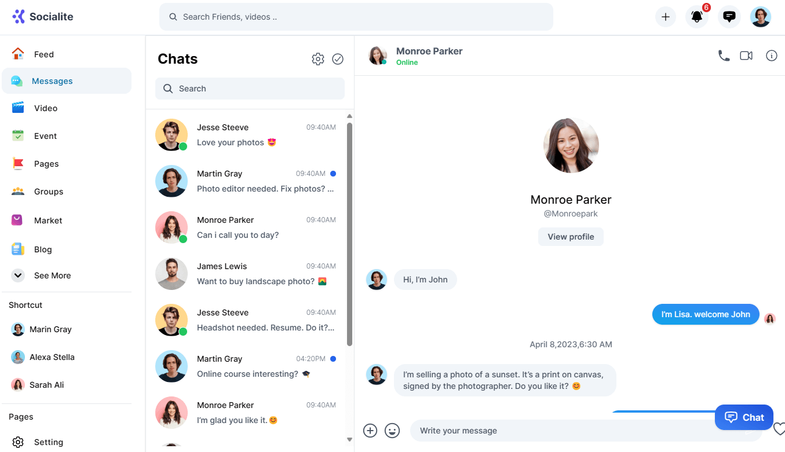Image resolution: width=785 pixels, height=452 pixels.
Task: Open Market section in sidebar
Action: pos(48,221)
